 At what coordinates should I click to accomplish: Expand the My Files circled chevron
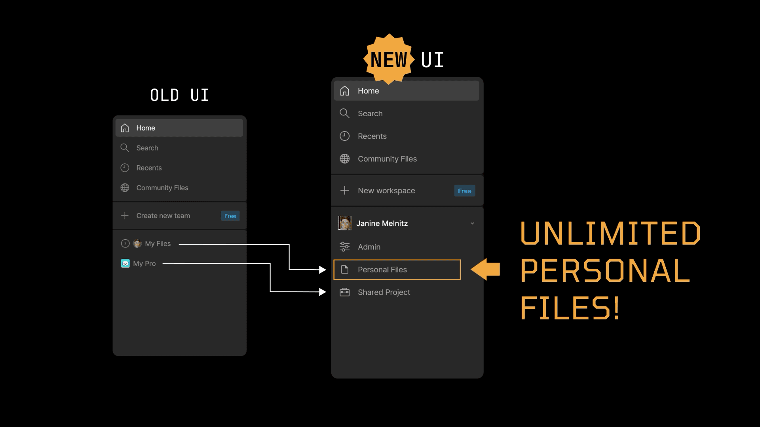(x=125, y=244)
